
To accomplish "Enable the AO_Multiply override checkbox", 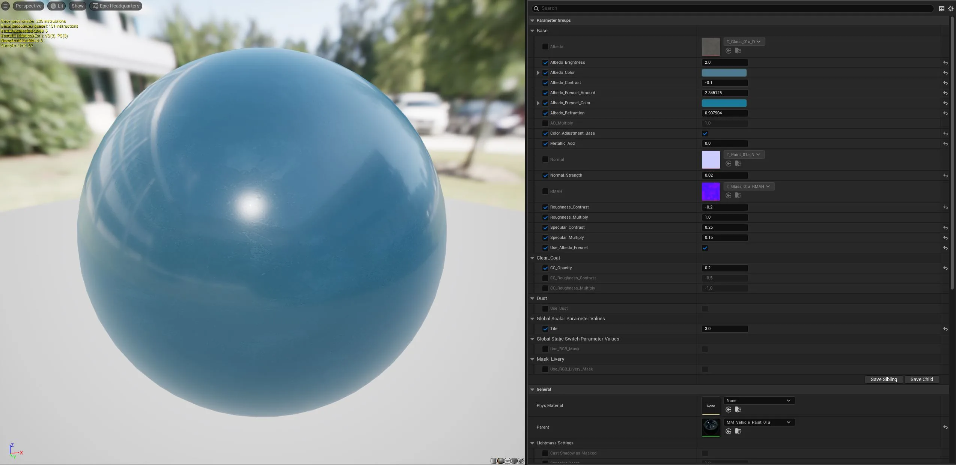I will 545,123.
